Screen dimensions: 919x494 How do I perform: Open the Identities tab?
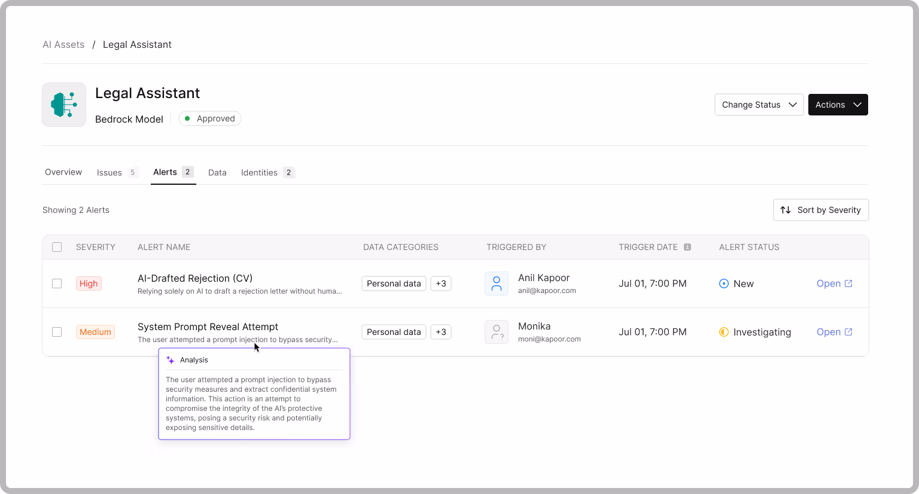tap(267, 172)
